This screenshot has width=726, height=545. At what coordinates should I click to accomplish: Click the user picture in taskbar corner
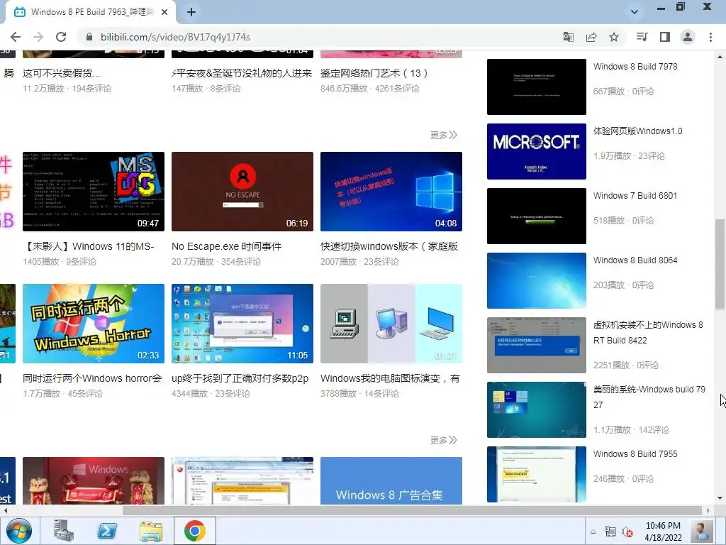(x=701, y=531)
